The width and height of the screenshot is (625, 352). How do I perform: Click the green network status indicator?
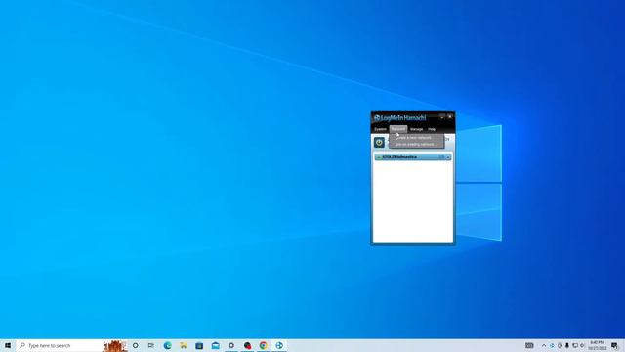tap(378, 157)
